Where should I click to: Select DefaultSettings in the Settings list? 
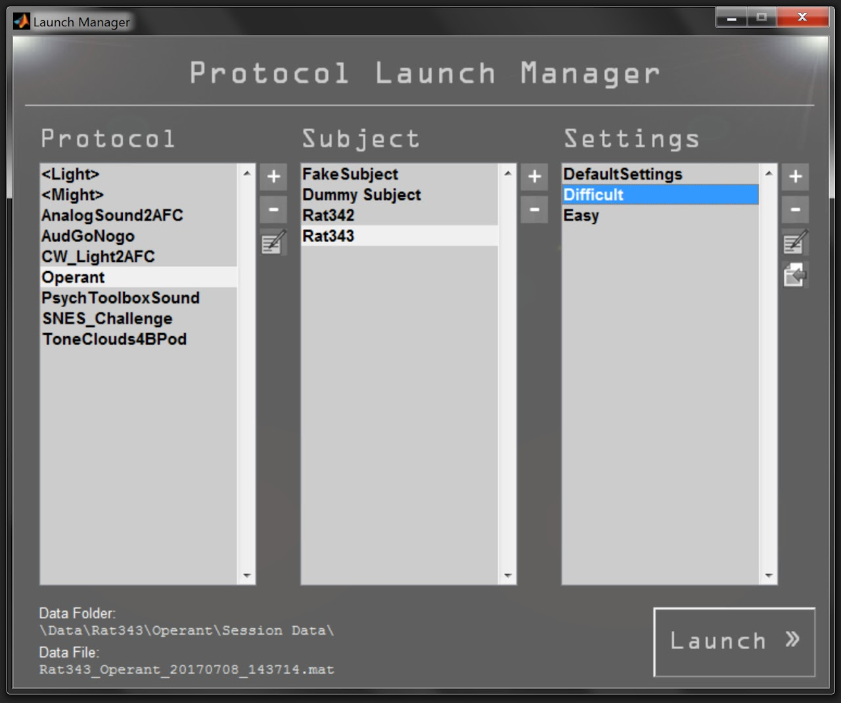[660, 174]
